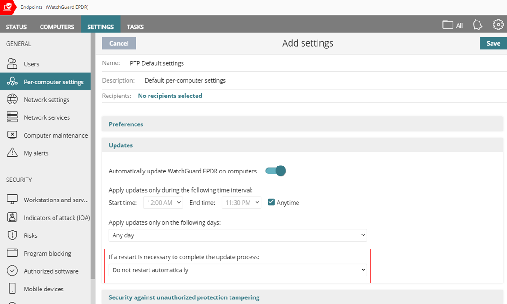Select the Risks sidebar item
This screenshot has width=507, height=304.
pyautogui.click(x=13, y=235)
